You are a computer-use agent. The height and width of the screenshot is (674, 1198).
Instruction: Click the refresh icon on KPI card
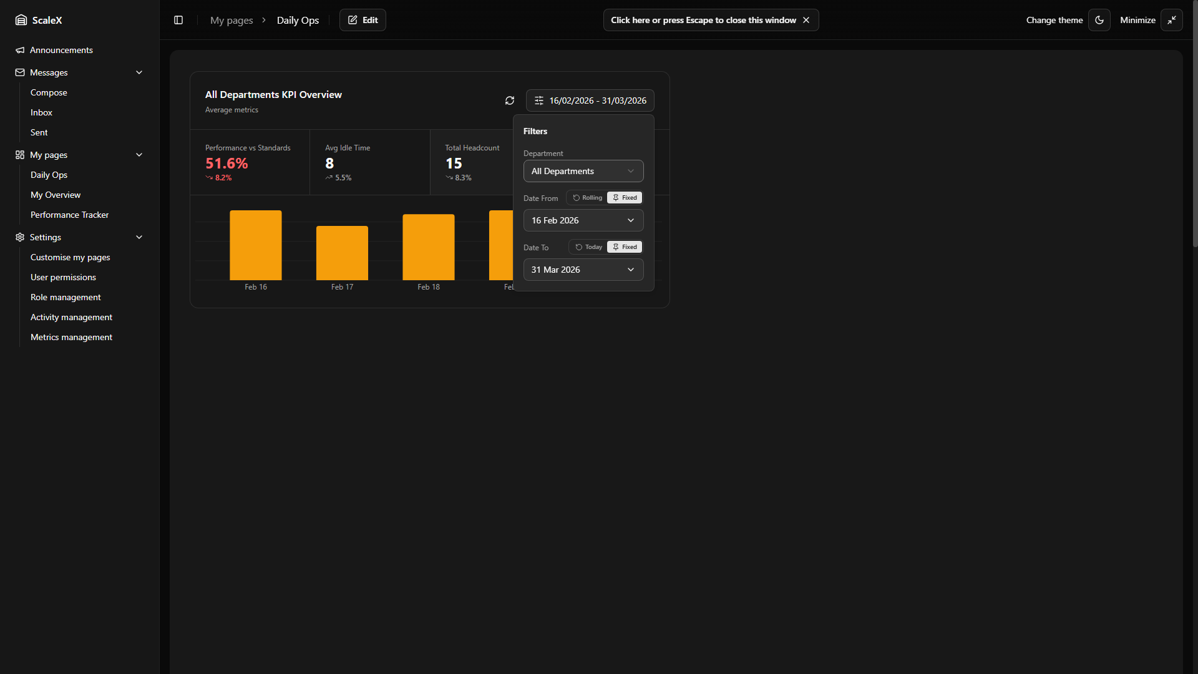click(510, 100)
